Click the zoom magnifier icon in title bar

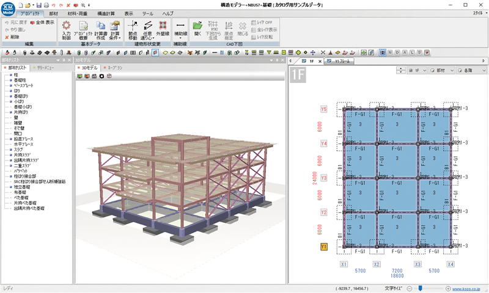tap(83, 5)
